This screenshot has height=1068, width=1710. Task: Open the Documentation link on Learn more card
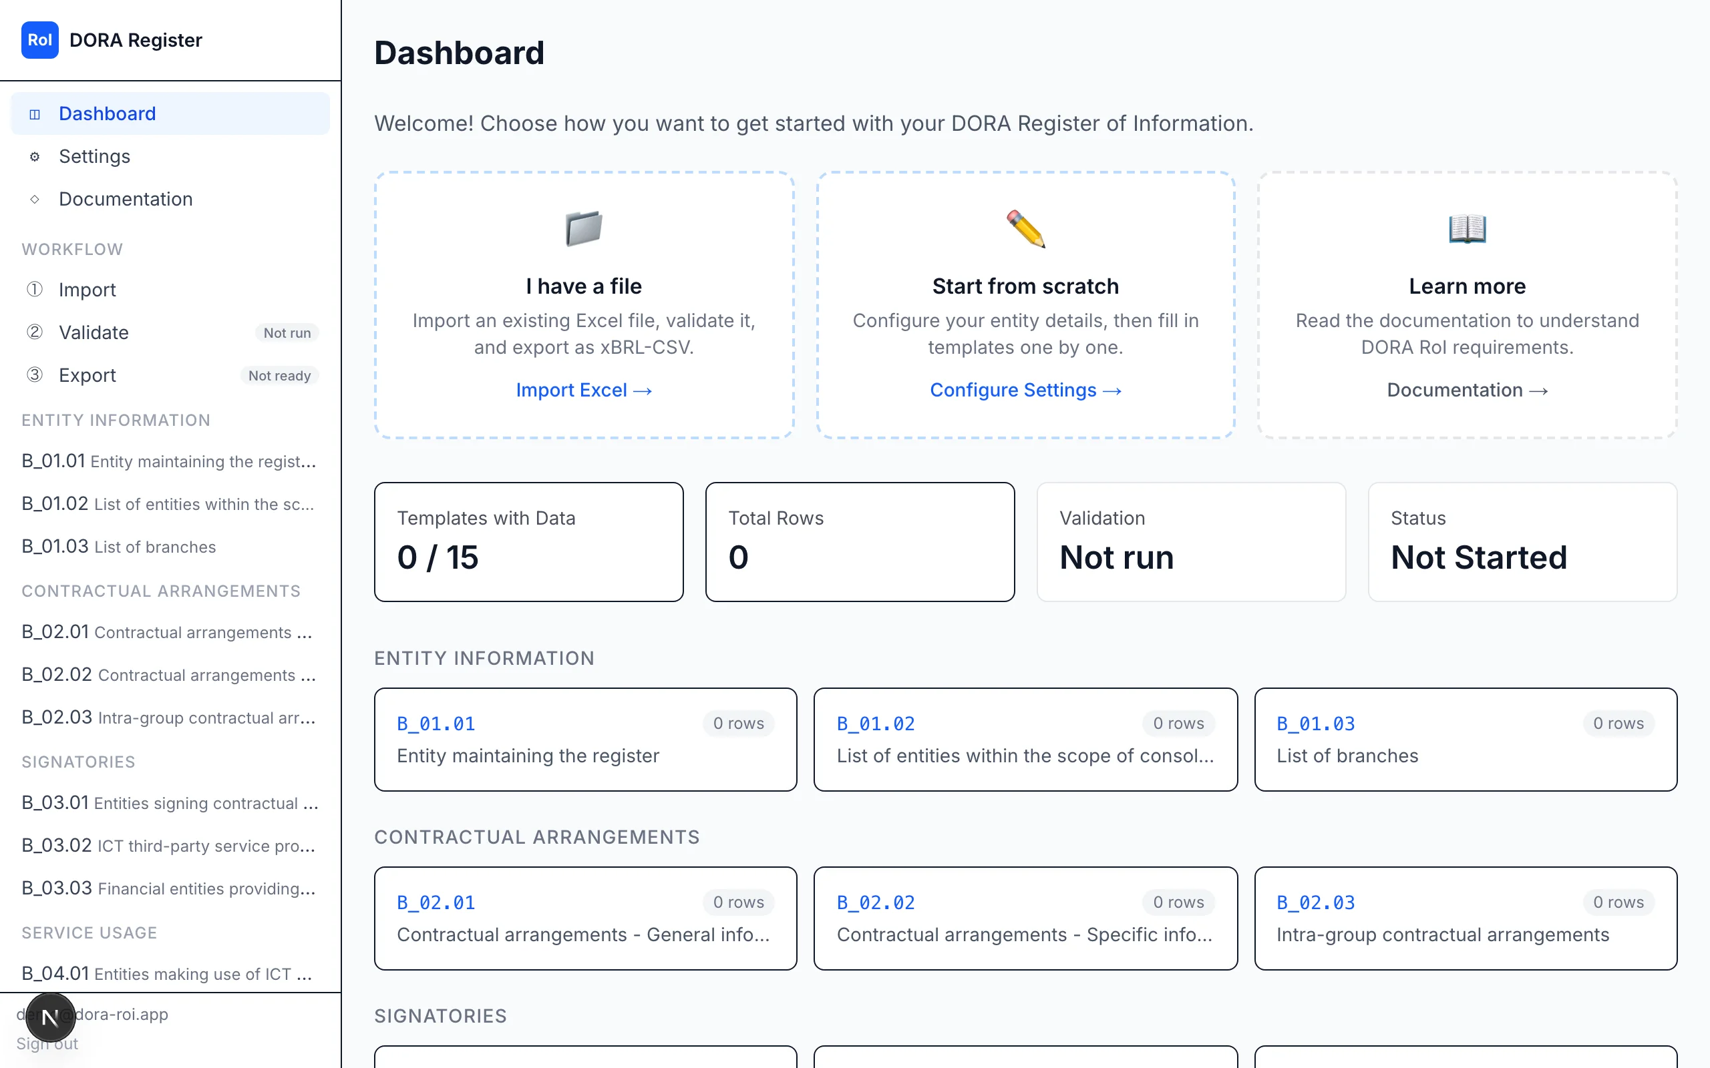(1467, 389)
